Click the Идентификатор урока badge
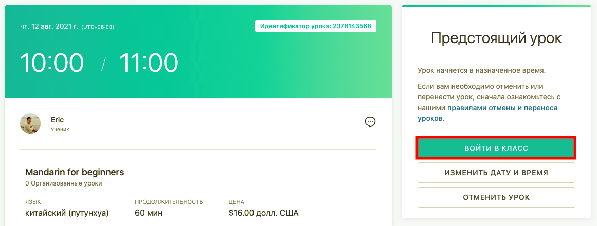The image size is (597, 226). [316, 26]
